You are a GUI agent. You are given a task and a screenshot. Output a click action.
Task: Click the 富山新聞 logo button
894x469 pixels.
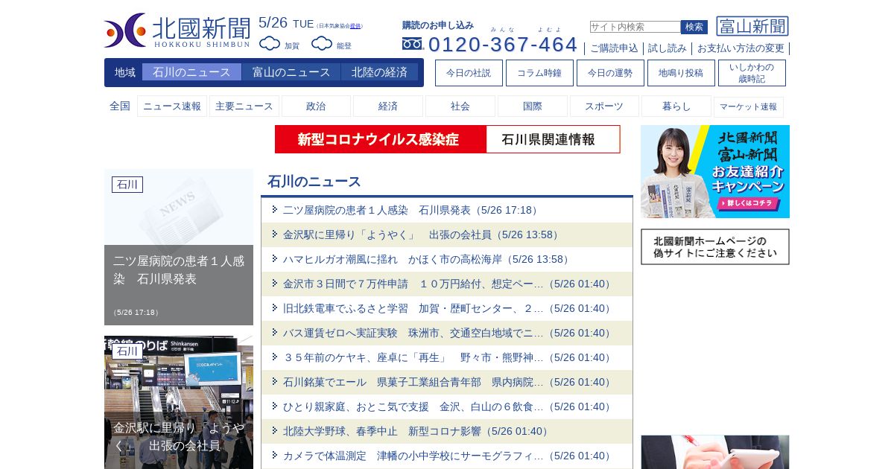(752, 27)
